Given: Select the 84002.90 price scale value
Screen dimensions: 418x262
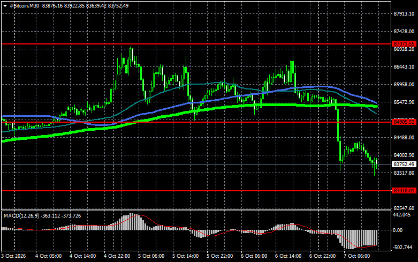Looking at the screenshot, I should click(404, 155).
